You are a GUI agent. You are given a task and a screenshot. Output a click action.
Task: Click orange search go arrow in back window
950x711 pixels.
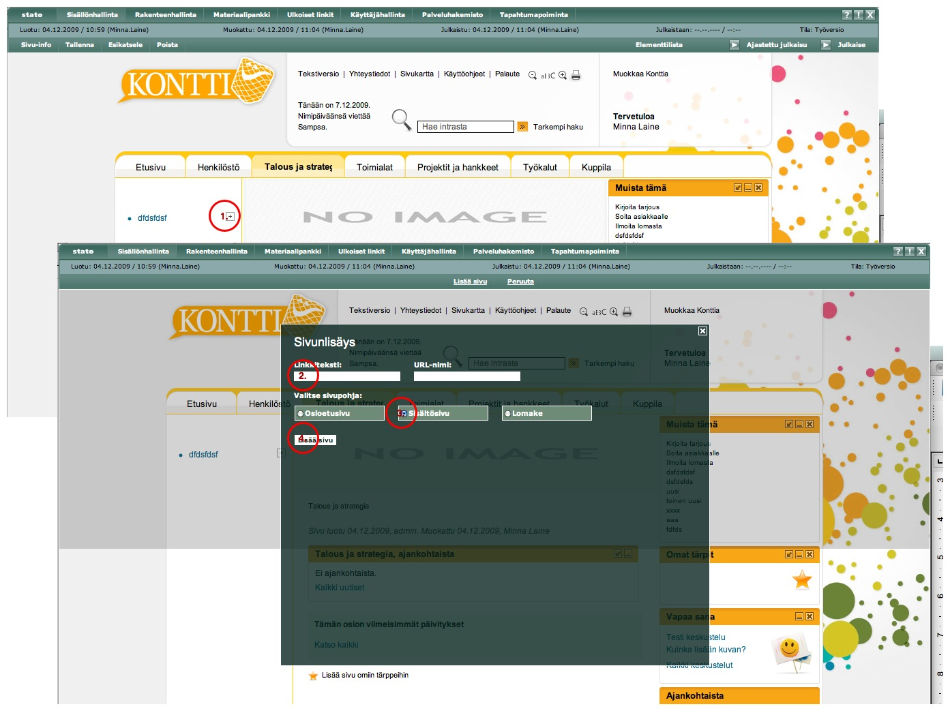click(x=522, y=127)
